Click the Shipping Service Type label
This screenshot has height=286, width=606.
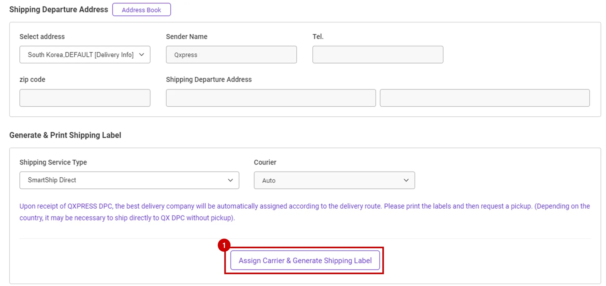click(53, 162)
